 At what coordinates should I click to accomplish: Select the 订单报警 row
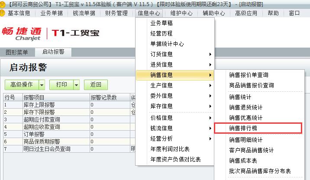click(x=69, y=135)
